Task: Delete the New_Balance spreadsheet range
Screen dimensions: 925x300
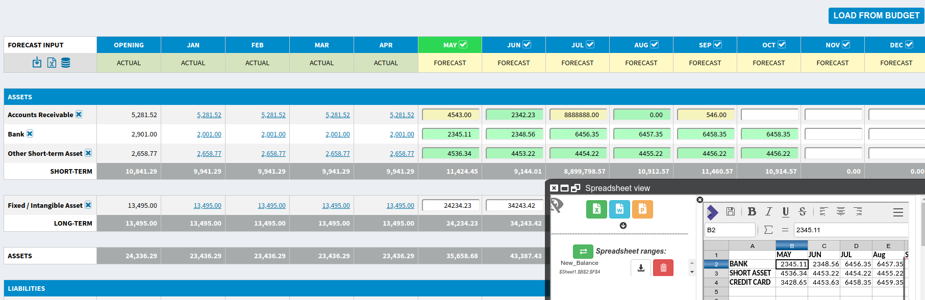Action: click(663, 267)
